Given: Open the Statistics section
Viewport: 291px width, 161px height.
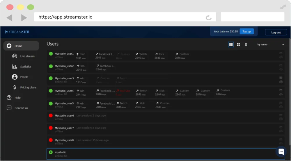Looking at the screenshot, I should pyautogui.click(x=22, y=67).
